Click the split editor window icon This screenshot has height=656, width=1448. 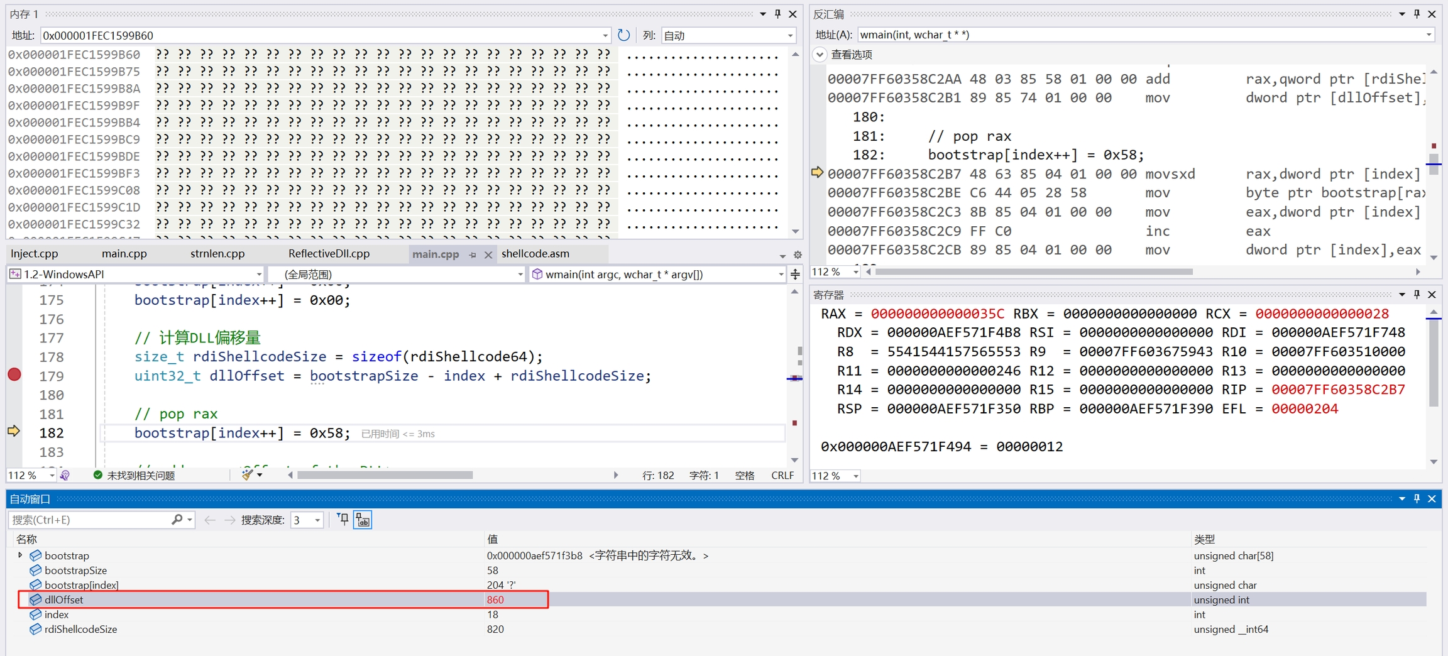click(x=795, y=274)
